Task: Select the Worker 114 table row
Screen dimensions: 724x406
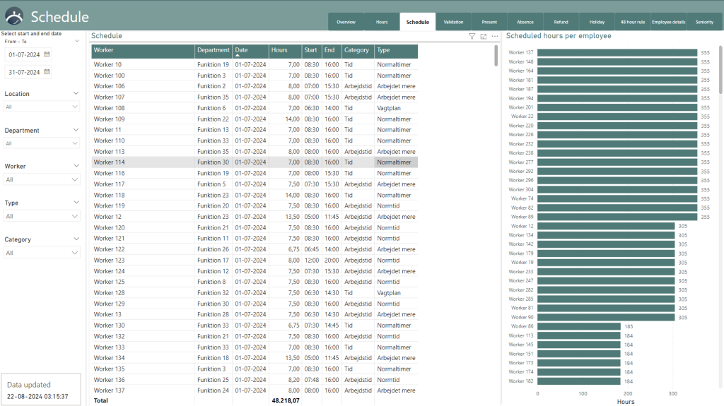Action: (255, 162)
